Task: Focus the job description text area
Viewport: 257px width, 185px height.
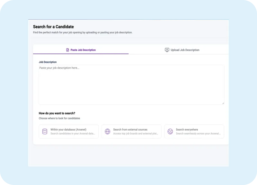Action: (x=132, y=84)
